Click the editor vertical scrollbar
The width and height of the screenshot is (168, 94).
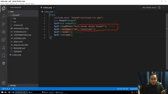pyautogui.click(x=167, y=42)
